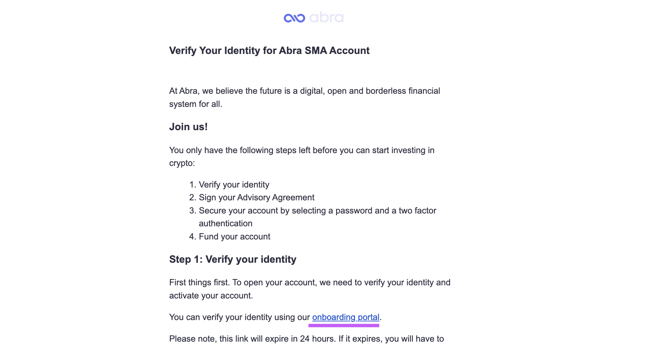Click the Verify Your Identity for Abra heading
The image size is (656, 344).
coord(269,51)
